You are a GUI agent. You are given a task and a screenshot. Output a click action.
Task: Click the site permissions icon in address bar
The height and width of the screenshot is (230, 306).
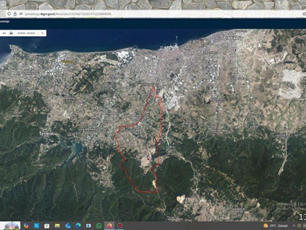click(21, 14)
